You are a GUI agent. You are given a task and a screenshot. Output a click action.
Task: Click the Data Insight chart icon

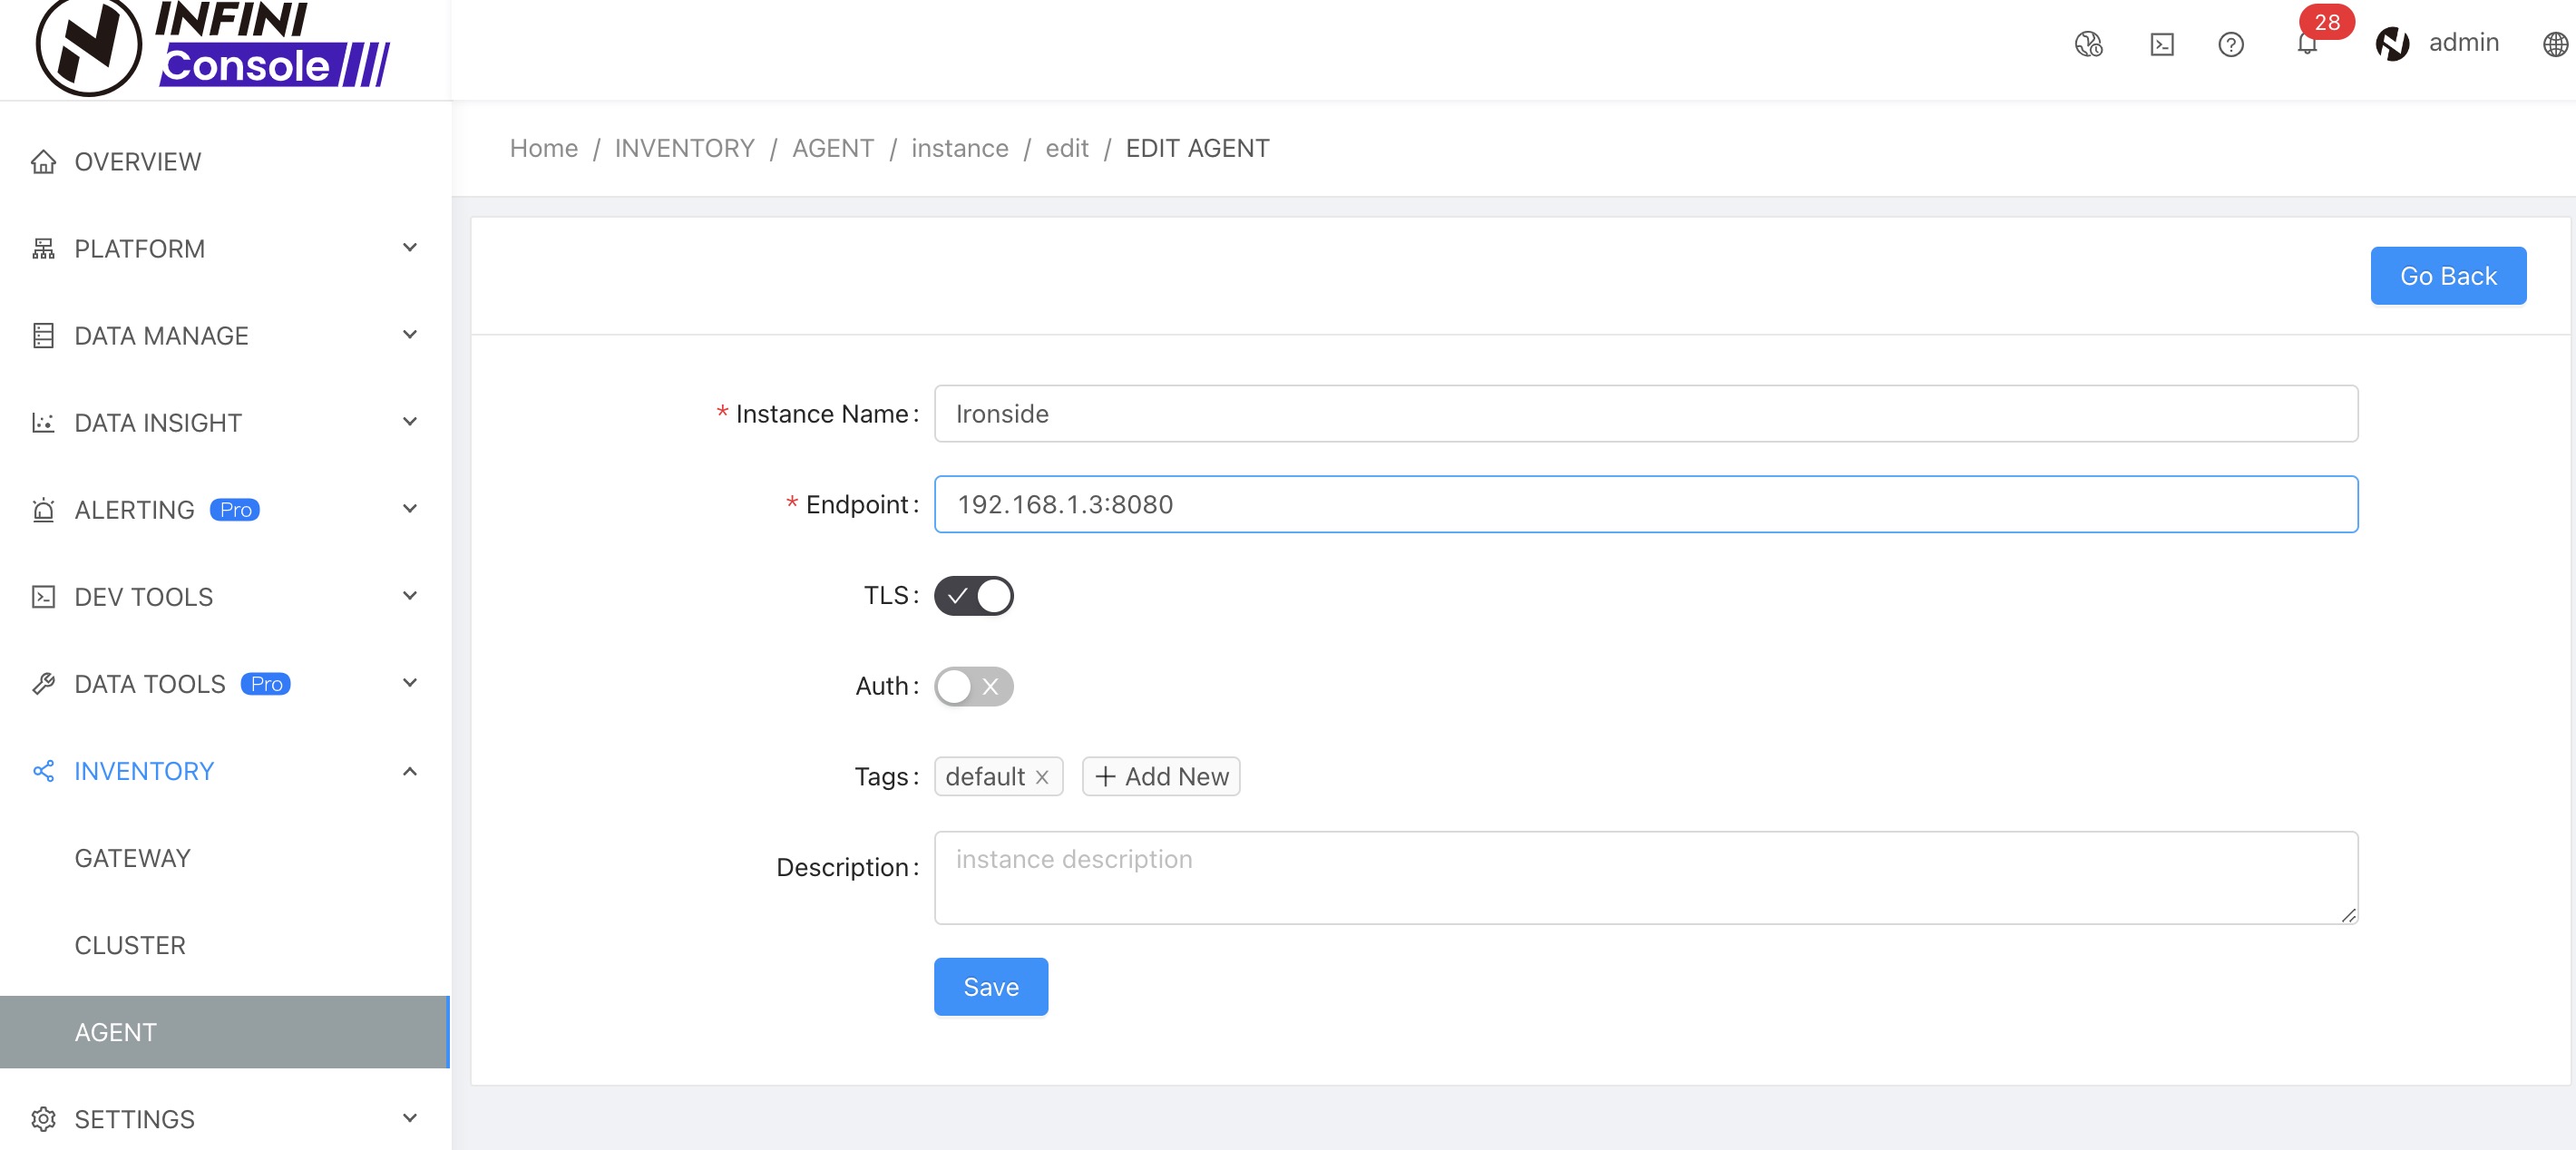[43, 422]
